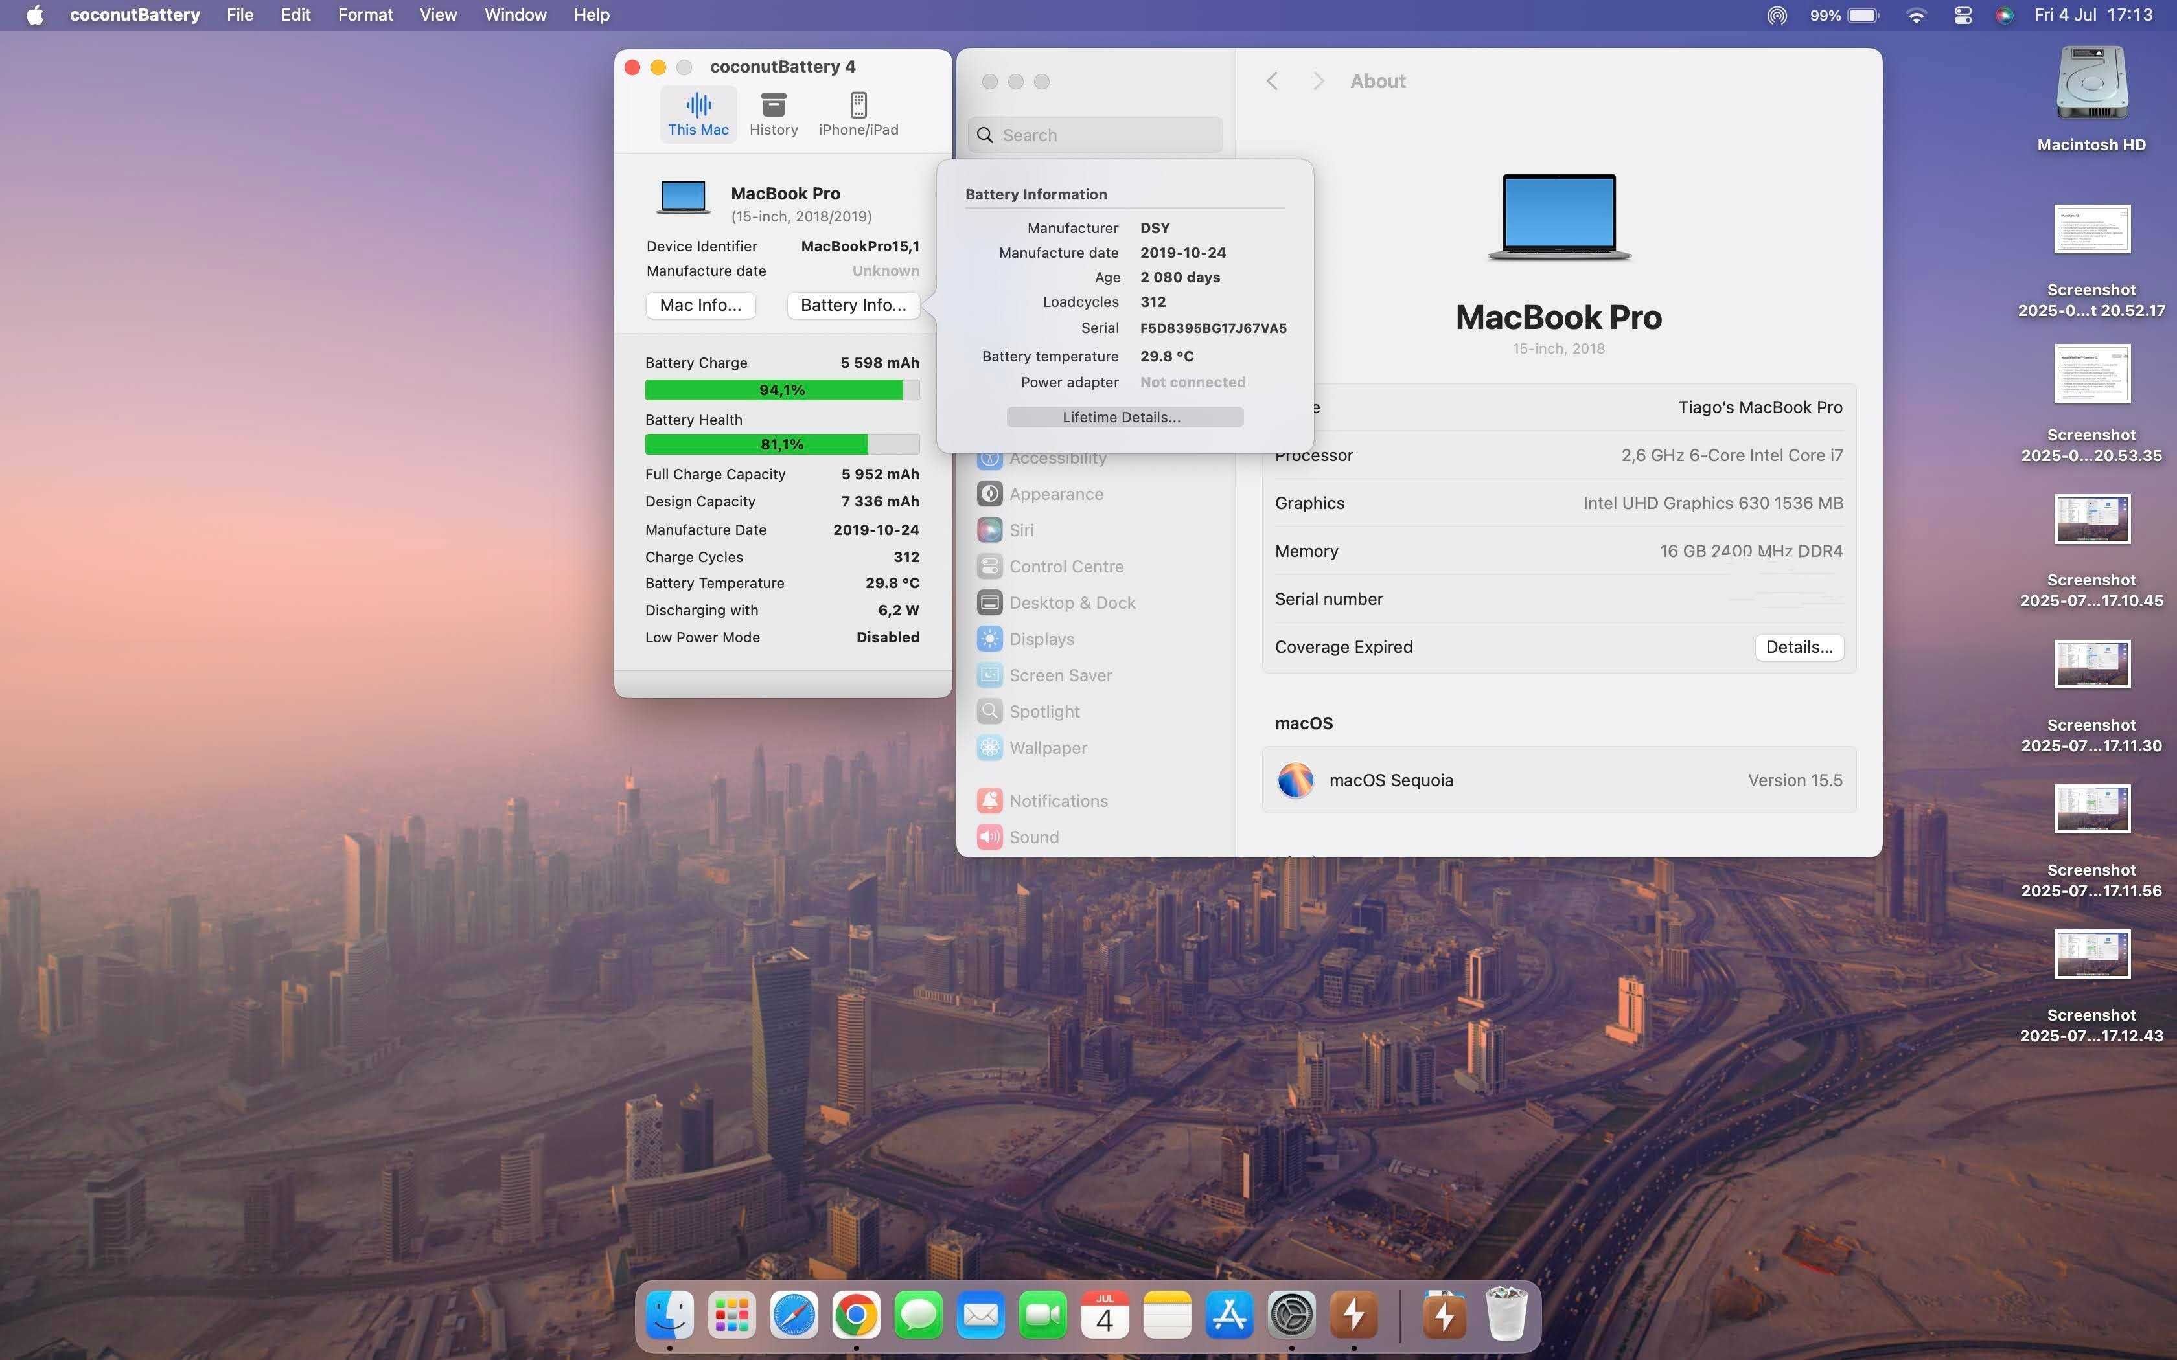
Task: Click the battery serial F5D8395BG17J67VA5
Action: (x=1213, y=328)
